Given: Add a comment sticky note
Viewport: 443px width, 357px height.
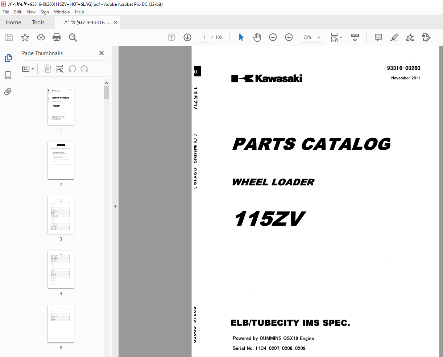Looking at the screenshot, I should pyautogui.click(x=378, y=37).
